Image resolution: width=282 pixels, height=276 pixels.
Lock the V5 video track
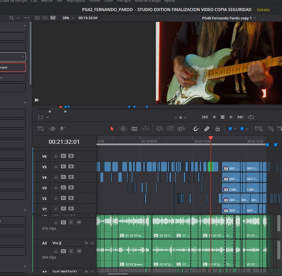pyautogui.click(x=56, y=167)
